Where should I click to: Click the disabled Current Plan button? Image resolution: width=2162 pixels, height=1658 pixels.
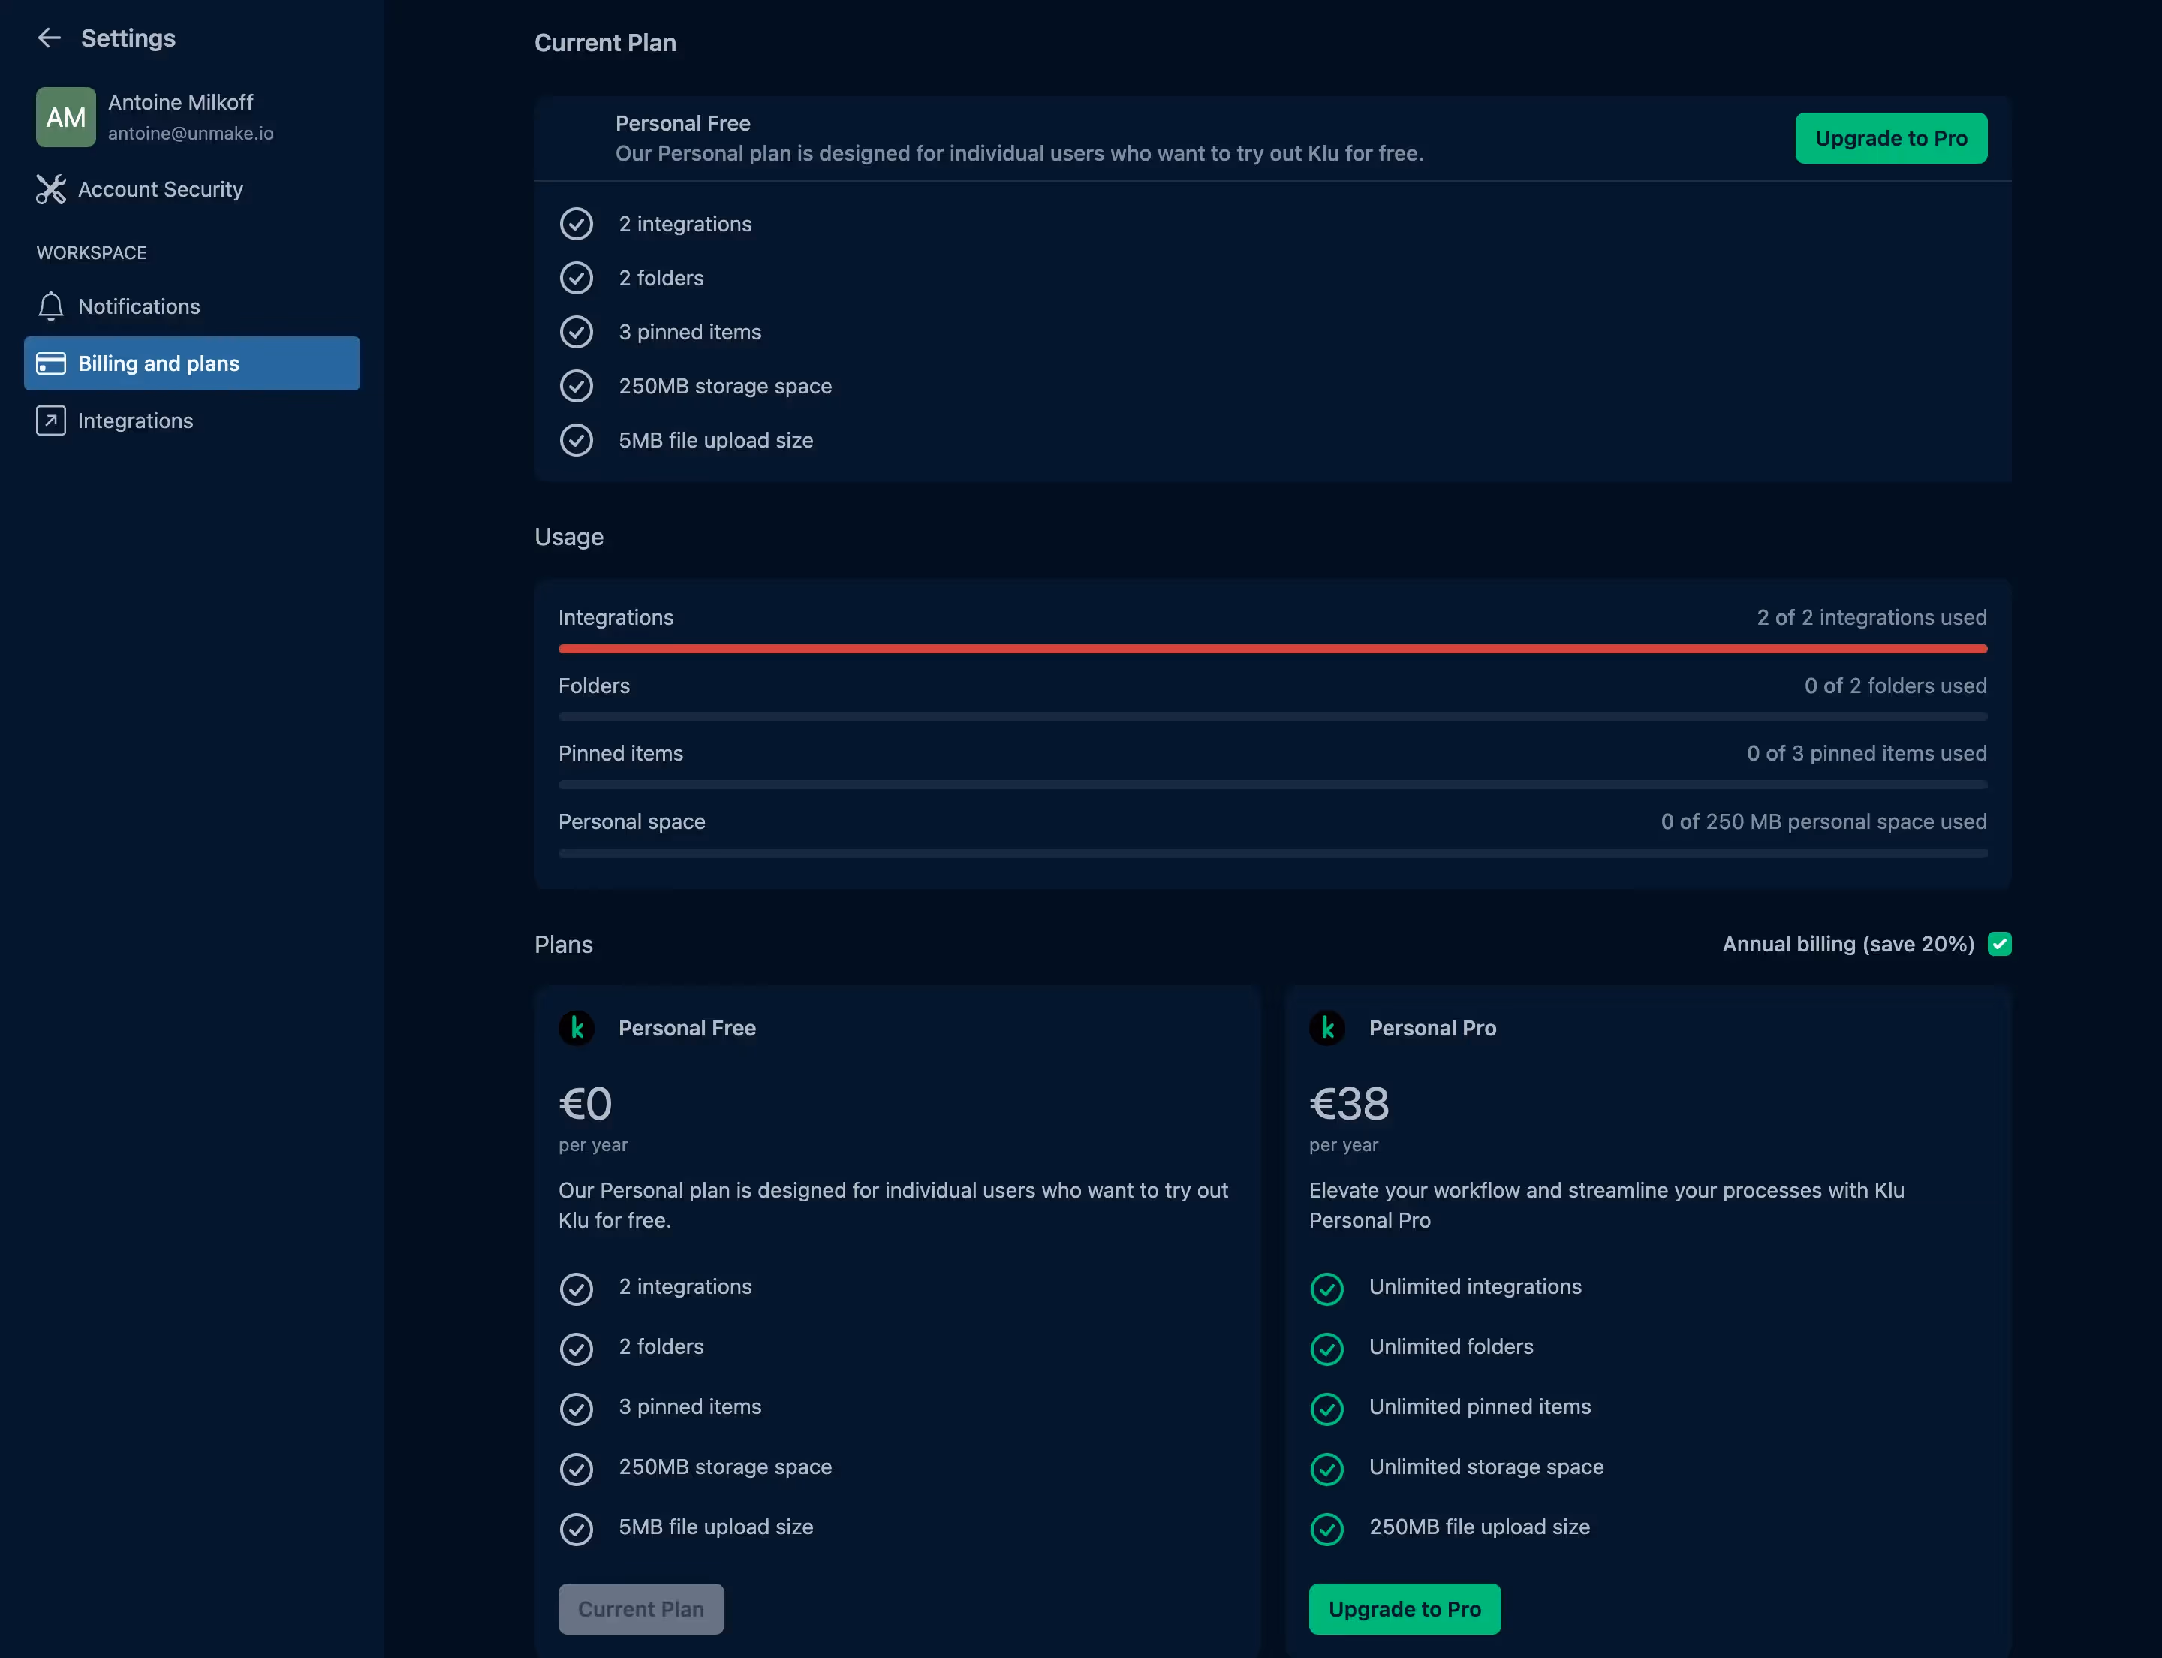coord(640,1608)
